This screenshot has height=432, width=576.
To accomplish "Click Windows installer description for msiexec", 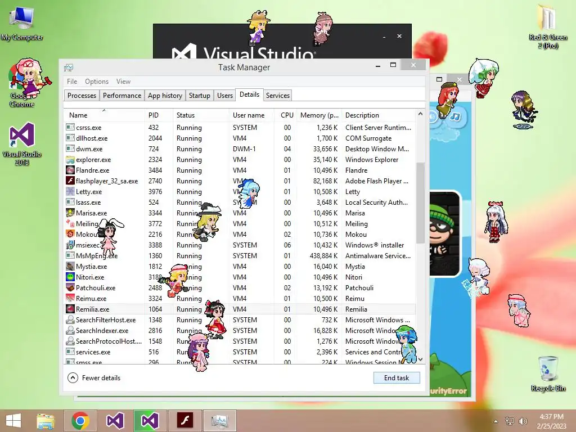I will pyautogui.click(x=374, y=245).
